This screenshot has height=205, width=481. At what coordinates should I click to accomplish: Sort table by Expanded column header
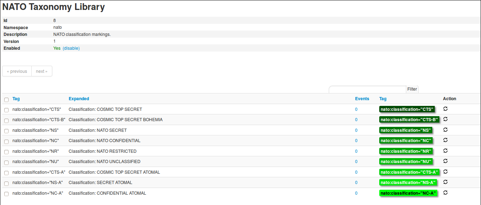point(79,99)
